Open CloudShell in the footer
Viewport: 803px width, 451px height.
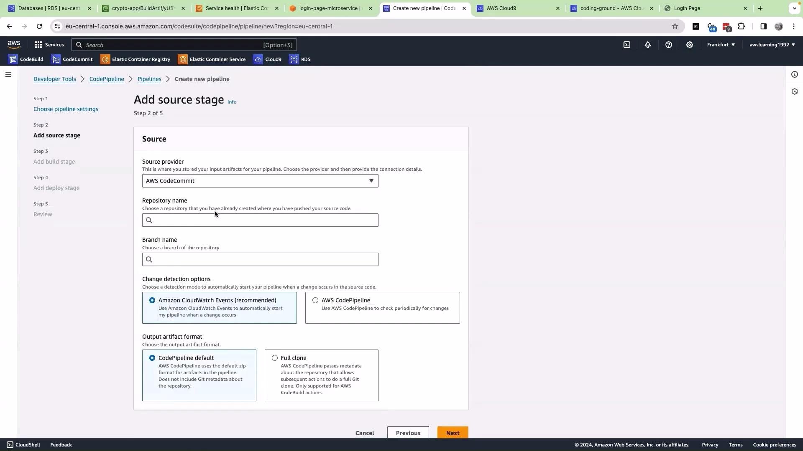23,445
